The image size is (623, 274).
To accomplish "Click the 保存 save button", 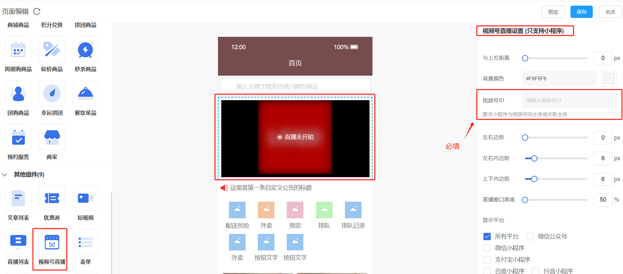I will coord(581,12).
